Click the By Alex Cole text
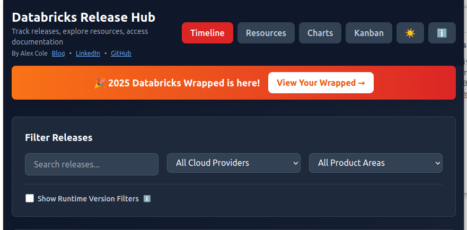Image resolution: width=467 pixels, height=230 pixels. pos(30,54)
